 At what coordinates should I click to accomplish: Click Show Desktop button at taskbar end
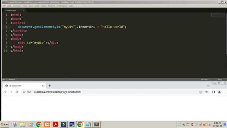tap(225, 124)
